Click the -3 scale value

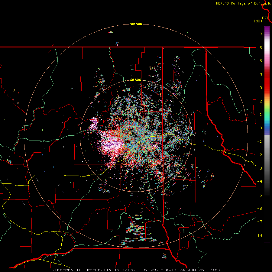click(260, 168)
